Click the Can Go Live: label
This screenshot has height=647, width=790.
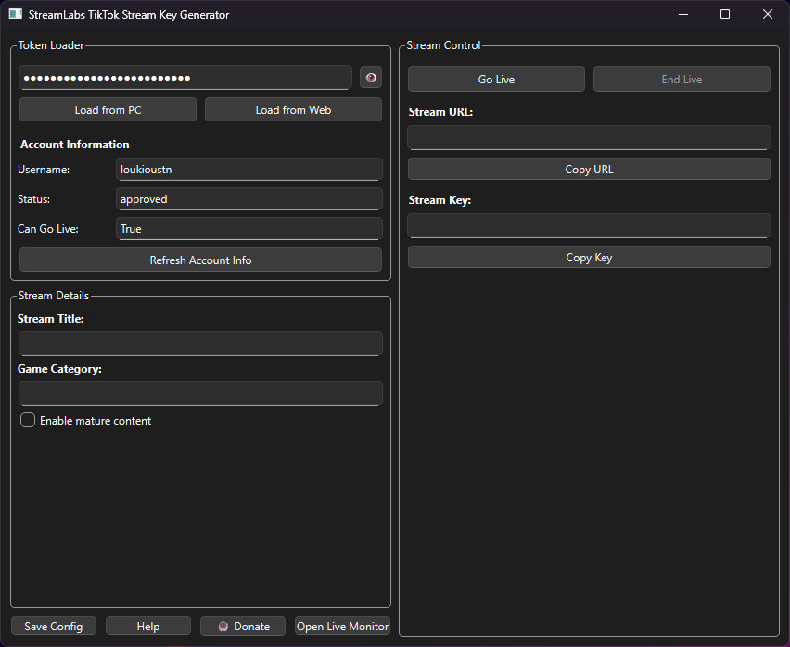coord(48,229)
